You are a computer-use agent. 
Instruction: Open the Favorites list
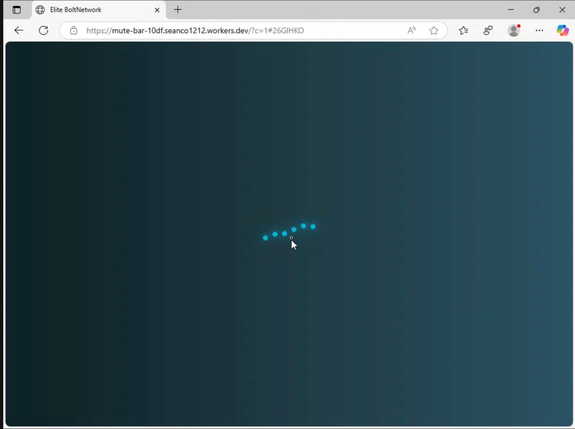click(463, 30)
